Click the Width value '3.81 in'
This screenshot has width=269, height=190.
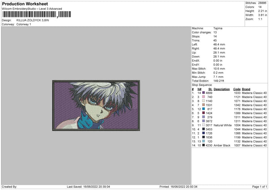point(262,15)
